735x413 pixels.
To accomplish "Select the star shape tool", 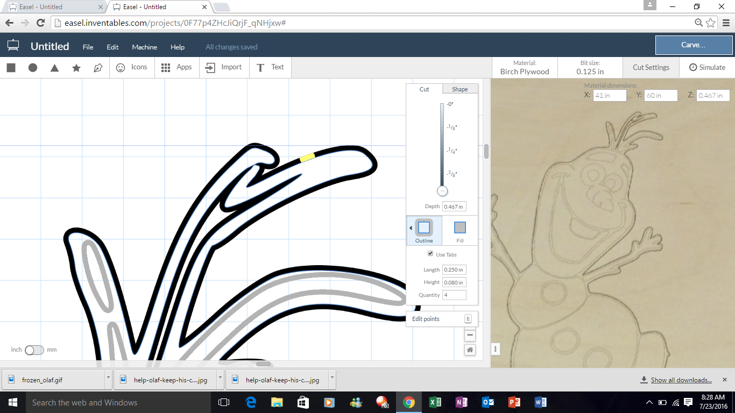I will coord(76,68).
